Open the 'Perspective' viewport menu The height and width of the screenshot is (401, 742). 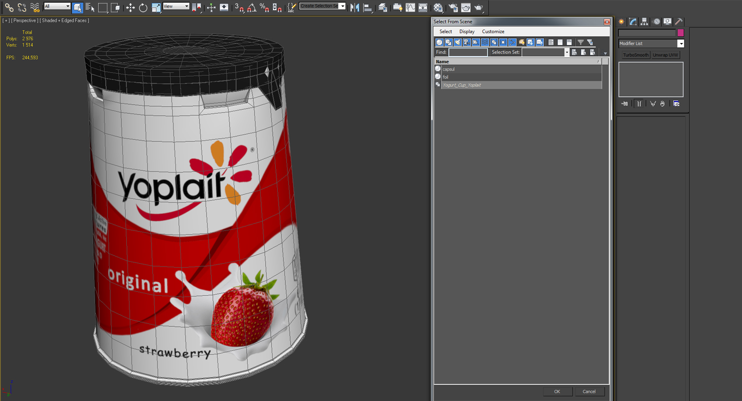click(x=25, y=21)
